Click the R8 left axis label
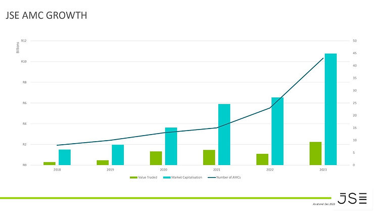The height and width of the screenshot is (211, 374). click(25, 82)
